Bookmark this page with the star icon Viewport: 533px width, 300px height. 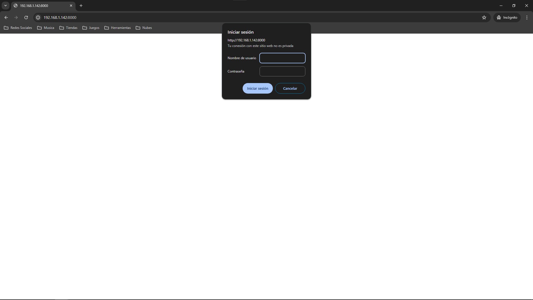tap(484, 17)
